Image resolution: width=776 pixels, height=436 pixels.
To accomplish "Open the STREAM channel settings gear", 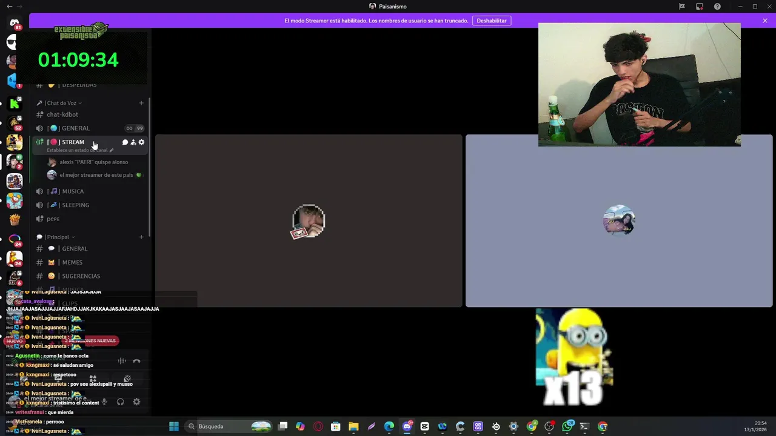I will point(141,142).
